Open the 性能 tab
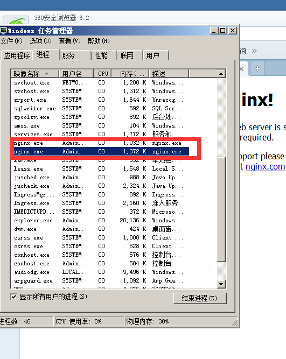Screen dimensions: 286x359 tap(104, 55)
